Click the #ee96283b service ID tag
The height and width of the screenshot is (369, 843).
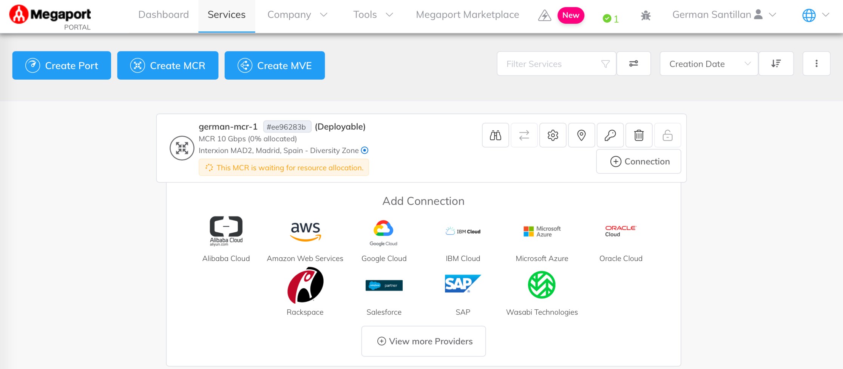pos(287,127)
